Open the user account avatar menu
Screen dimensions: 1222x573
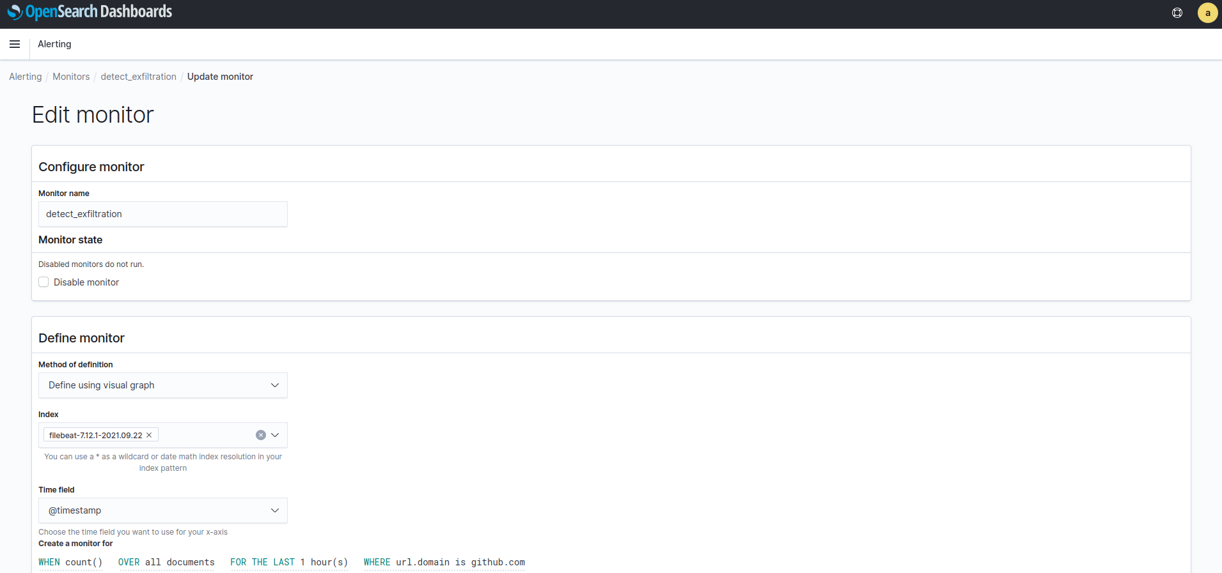[1207, 13]
